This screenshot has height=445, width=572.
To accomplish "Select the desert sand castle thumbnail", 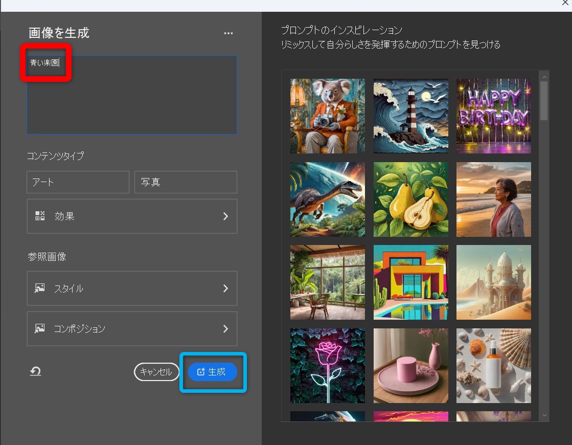I will tap(494, 282).
